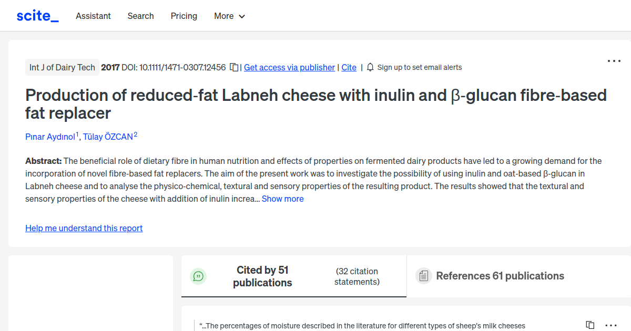Copy the DOI using the copy icon
631x331 pixels.
(x=233, y=67)
